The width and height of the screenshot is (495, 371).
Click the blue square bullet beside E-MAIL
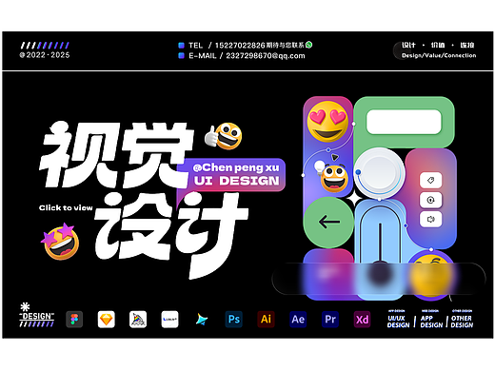181,56
